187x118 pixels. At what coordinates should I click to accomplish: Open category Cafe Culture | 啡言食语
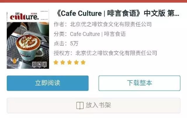(98, 34)
